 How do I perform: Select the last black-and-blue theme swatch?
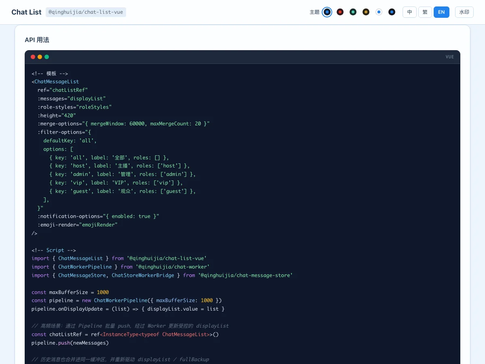pyautogui.click(x=392, y=12)
